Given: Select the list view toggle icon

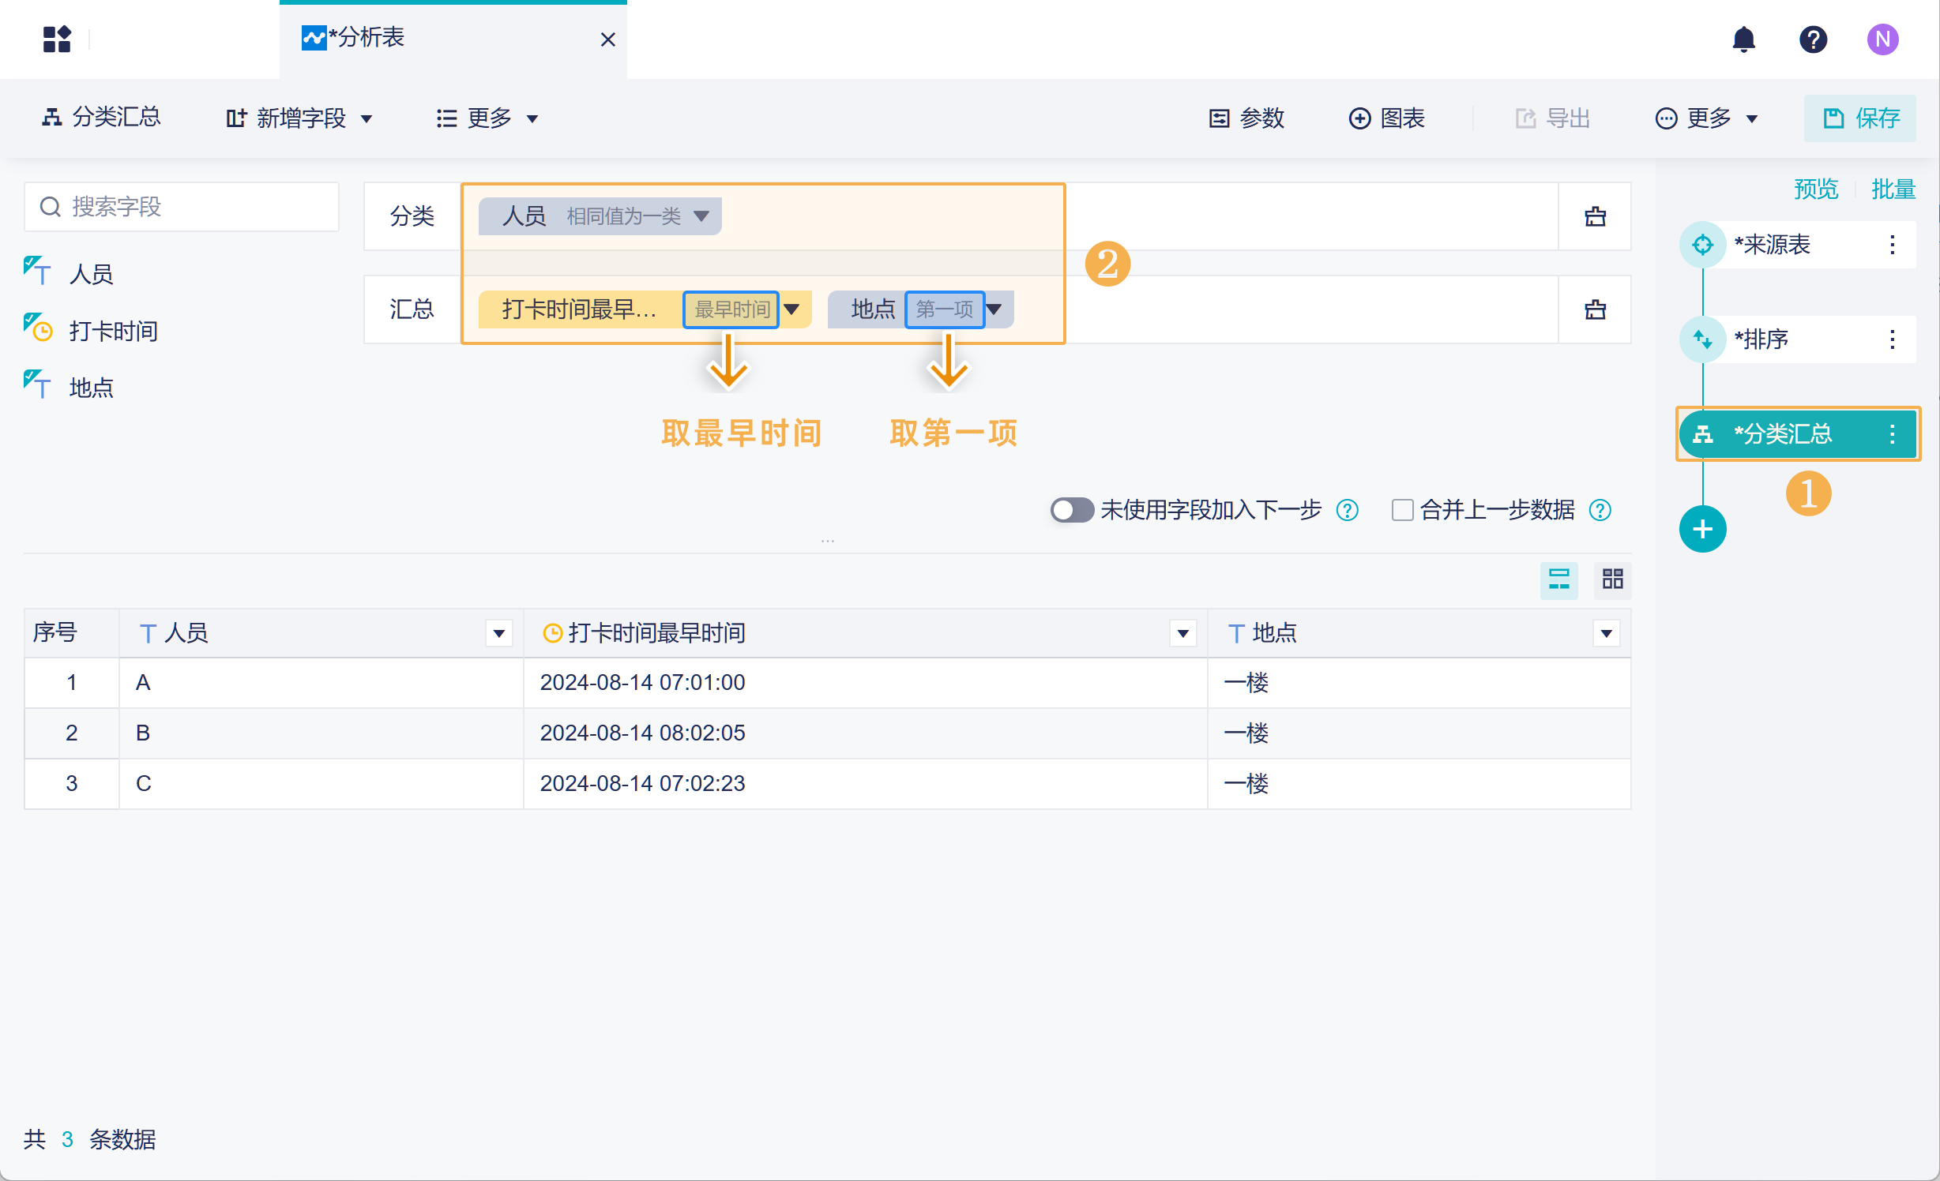Looking at the screenshot, I should tap(1558, 580).
